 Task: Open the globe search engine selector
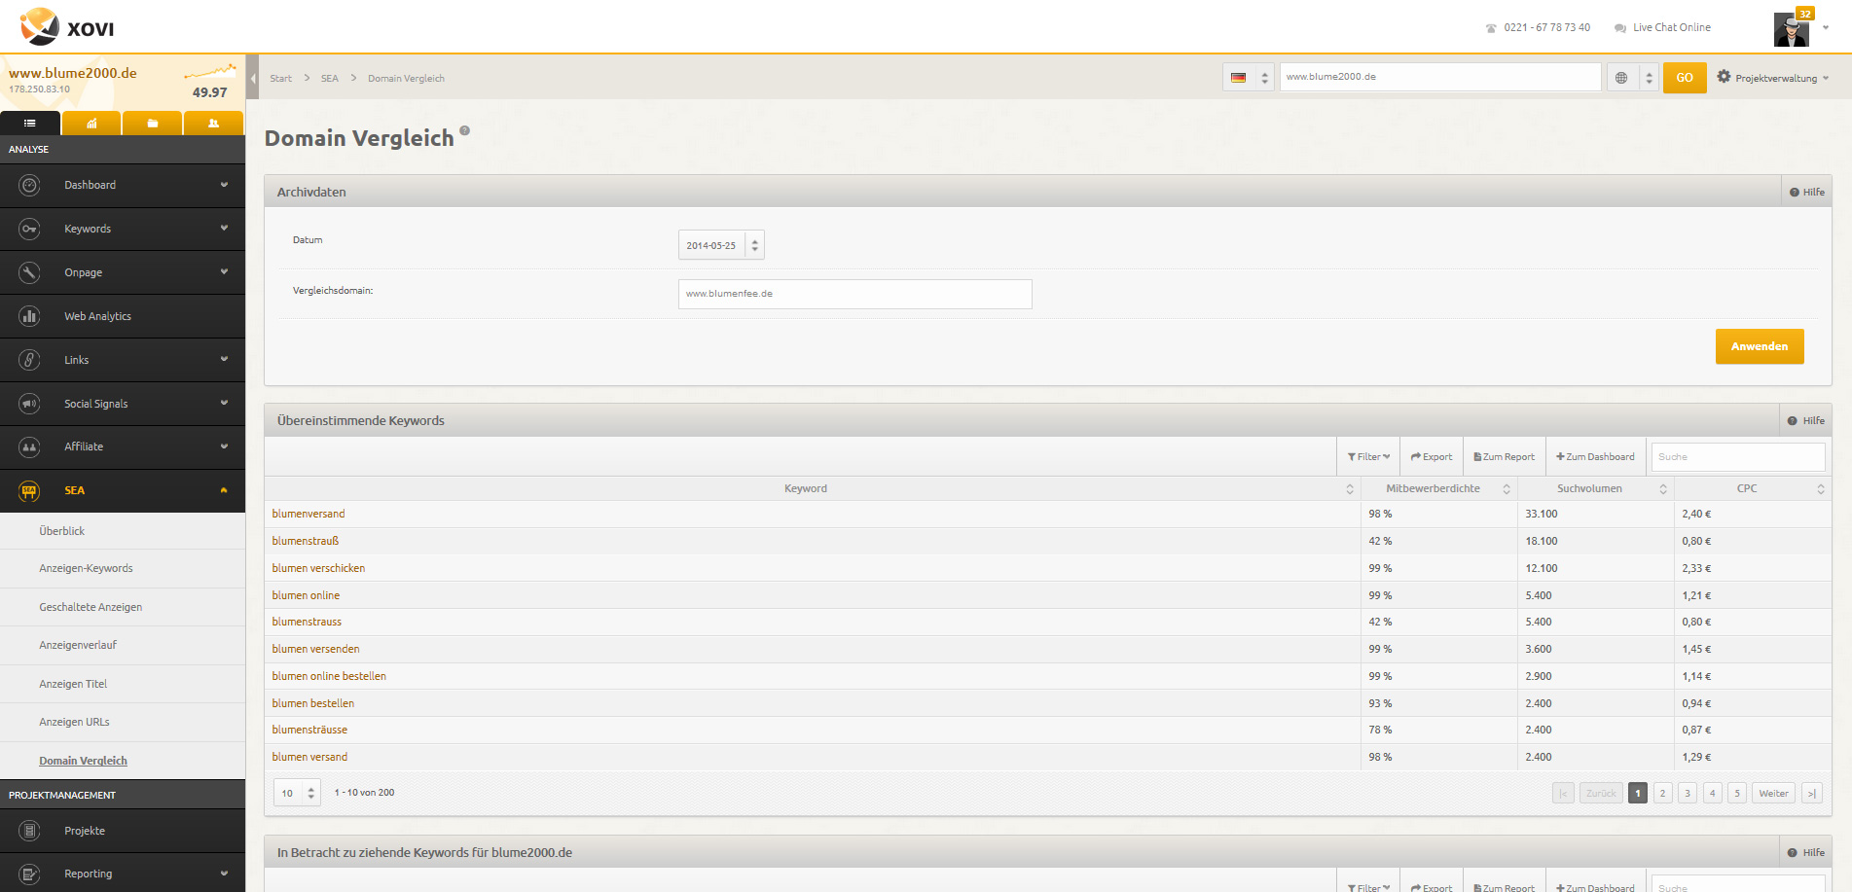(1633, 78)
